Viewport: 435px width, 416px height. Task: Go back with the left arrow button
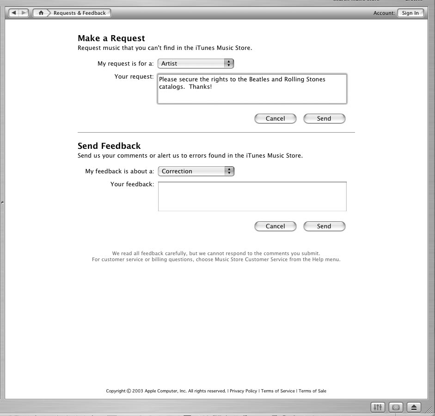coord(13,13)
